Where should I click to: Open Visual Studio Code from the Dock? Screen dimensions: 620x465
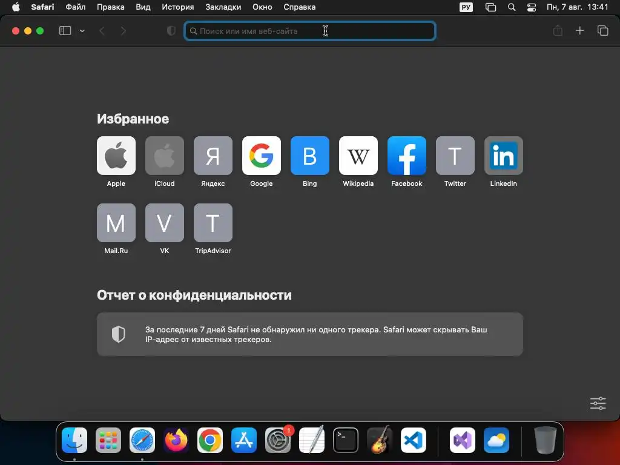[x=414, y=440]
